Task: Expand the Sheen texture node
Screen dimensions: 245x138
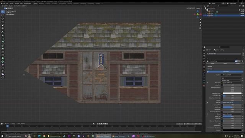Action: (207, 114)
